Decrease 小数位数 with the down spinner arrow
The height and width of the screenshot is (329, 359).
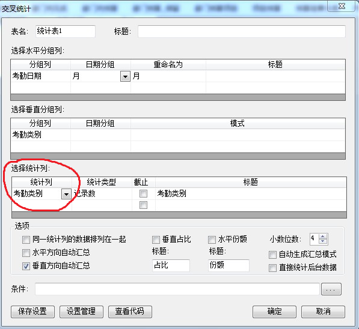pos(323,241)
